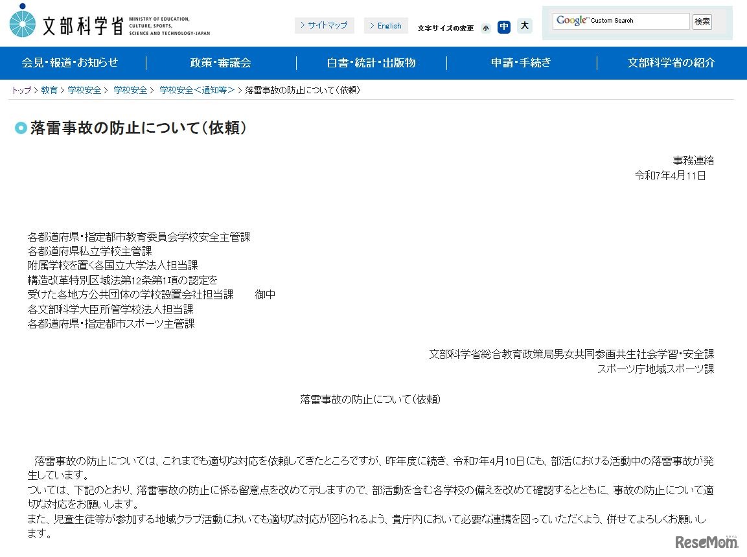Open the 学校安全 breadcrumb link
This screenshot has width=747, height=557.
pos(85,91)
